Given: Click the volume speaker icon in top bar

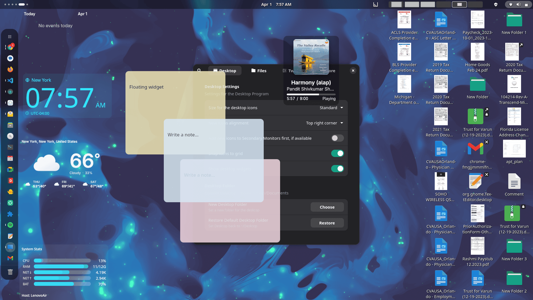Looking at the screenshot, I should pos(519,4).
